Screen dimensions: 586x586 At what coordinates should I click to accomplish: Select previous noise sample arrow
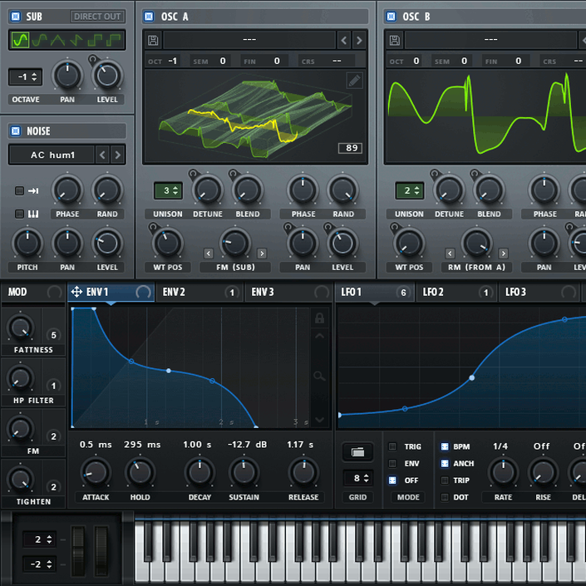[x=102, y=155]
